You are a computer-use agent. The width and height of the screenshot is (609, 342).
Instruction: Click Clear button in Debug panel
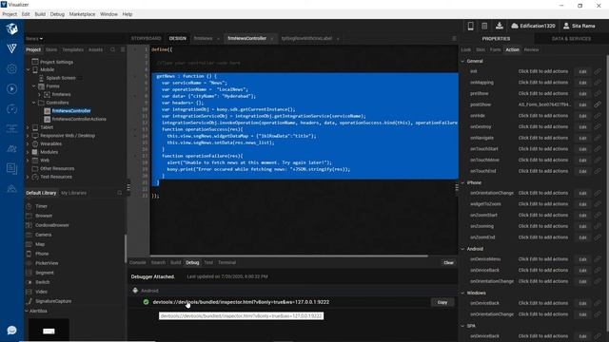[448, 262]
